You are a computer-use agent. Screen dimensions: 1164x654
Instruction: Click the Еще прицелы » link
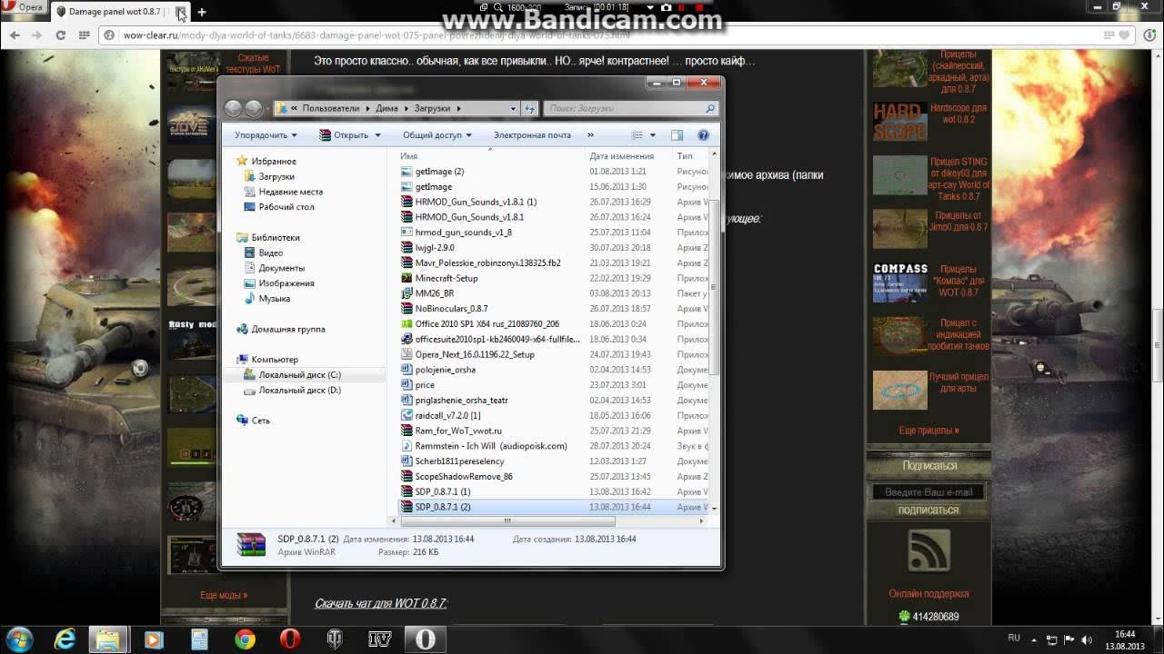928,431
